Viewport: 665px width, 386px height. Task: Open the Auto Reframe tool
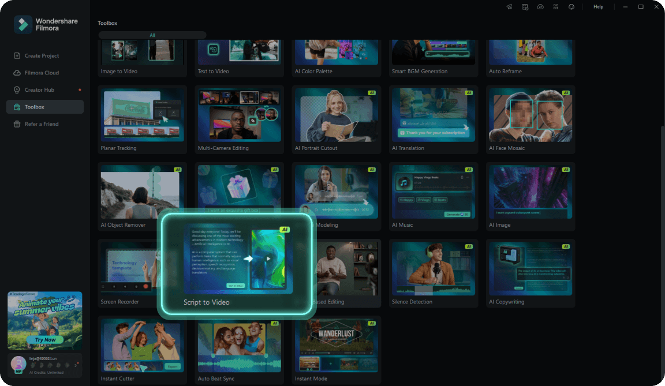pyautogui.click(x=530, y=58)
